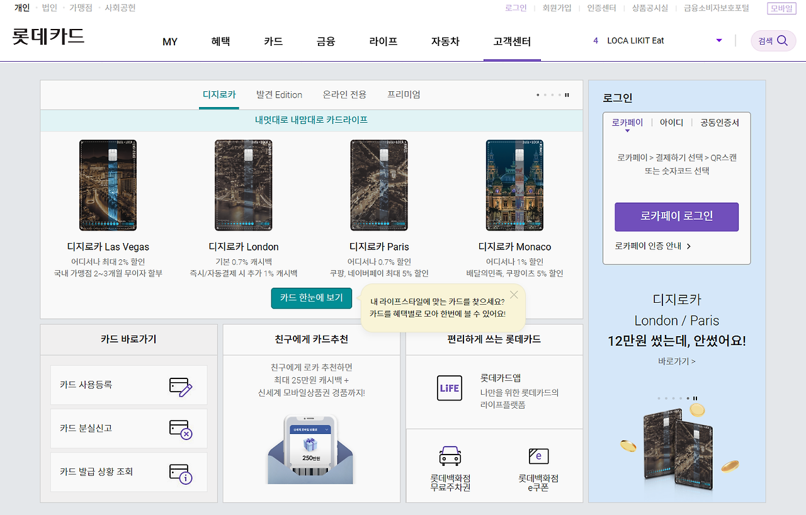Open the 금융 menu
The width and height of the screenshot is (806, 515).
(x=326, y=42)
